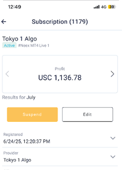Tap the Profit label in the card
The image size is (122, 170).
[x=60, y=69]
